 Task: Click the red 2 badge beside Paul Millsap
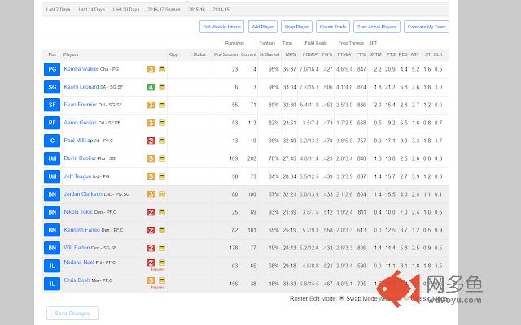click(x=151, y=141)
